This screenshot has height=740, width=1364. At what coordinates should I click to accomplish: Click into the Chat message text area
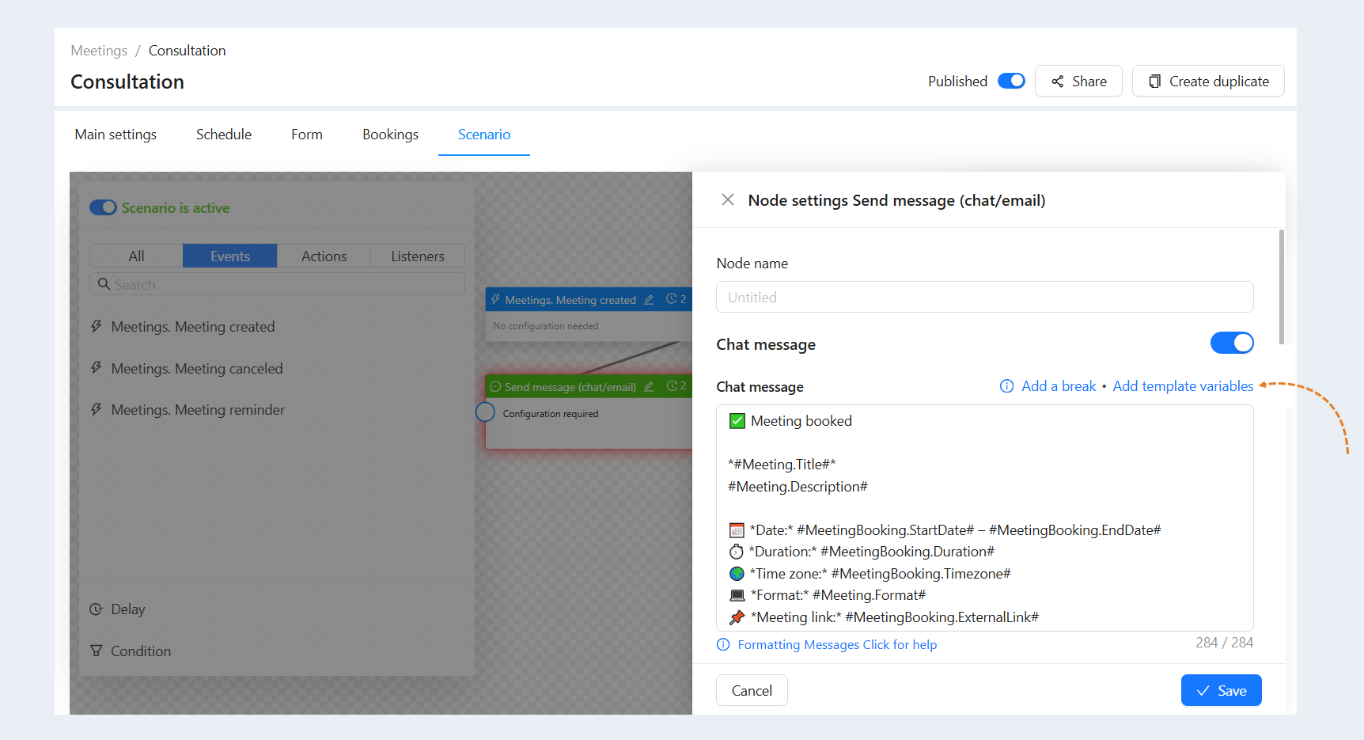tap(985, 518)
